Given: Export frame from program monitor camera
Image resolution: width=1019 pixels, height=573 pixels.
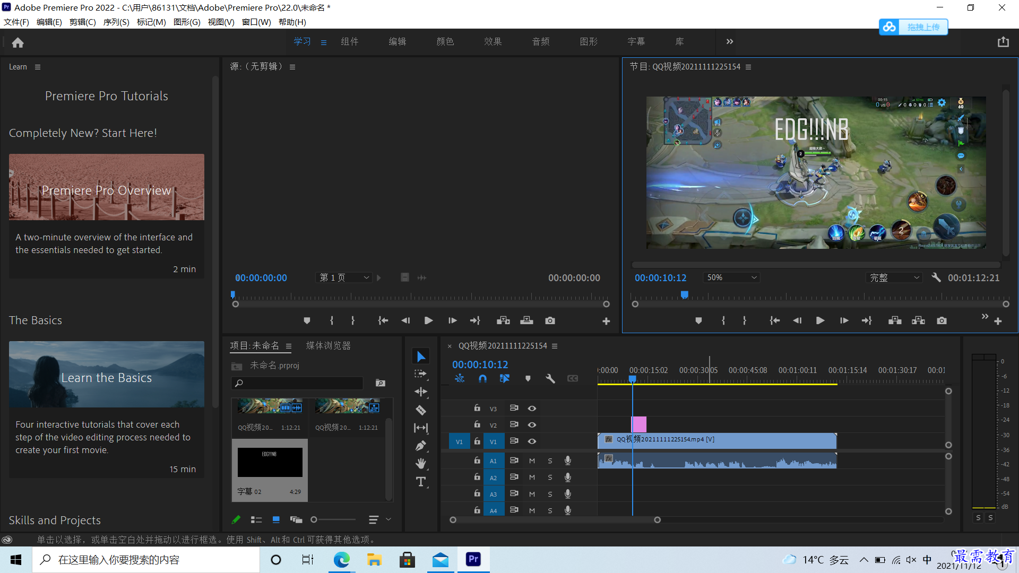Looking at the screenshot, I should (942, 320).
